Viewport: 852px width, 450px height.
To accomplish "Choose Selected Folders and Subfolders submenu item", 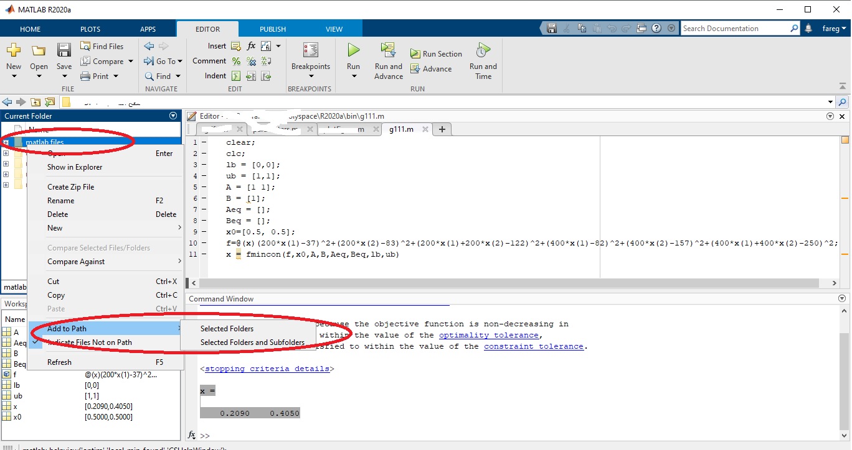I will point(252,342).
